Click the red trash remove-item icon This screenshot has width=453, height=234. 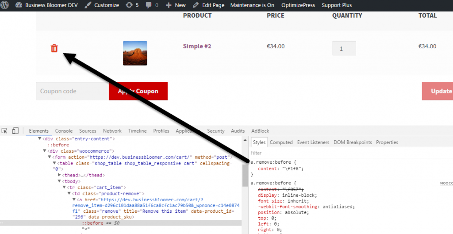(x=54, y=48)
